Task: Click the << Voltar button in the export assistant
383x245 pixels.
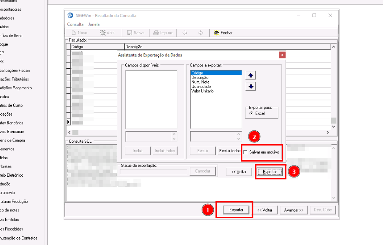Action: coord(239,172)
